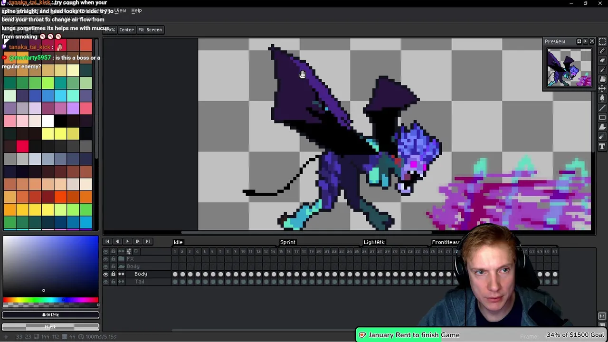Click the Preview panel thumbnail
The height and width of the screenshot is (342, 608).
[569, 68]
